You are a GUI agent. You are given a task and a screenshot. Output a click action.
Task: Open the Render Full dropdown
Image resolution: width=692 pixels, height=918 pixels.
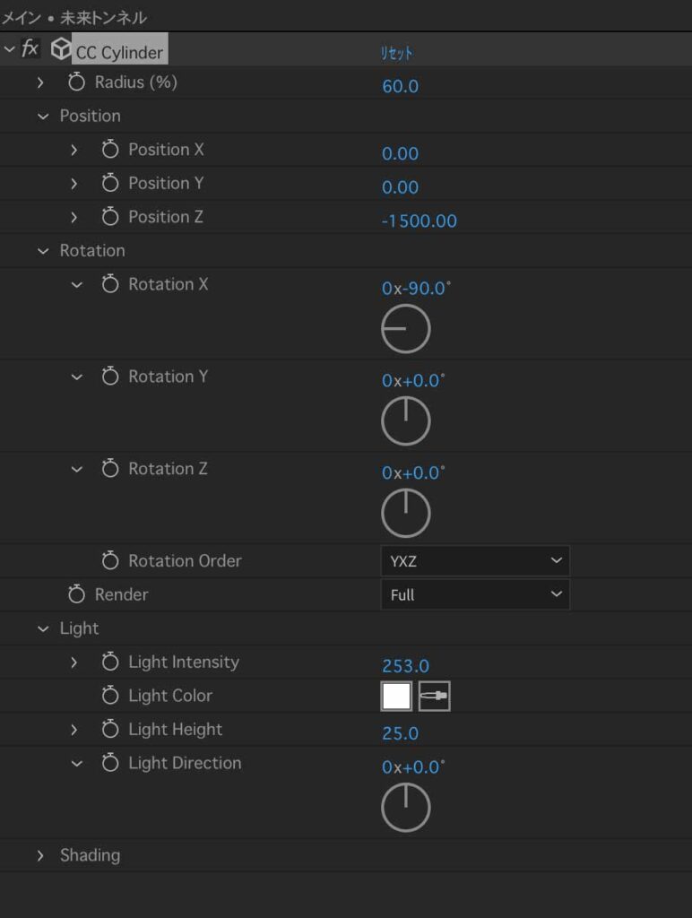[x=475, y=595]
